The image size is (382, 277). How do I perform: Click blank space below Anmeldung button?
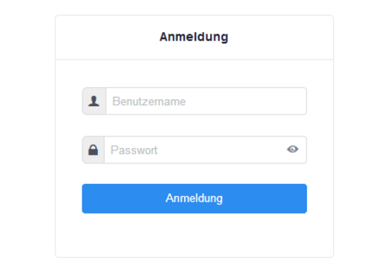tap(194, 235)
